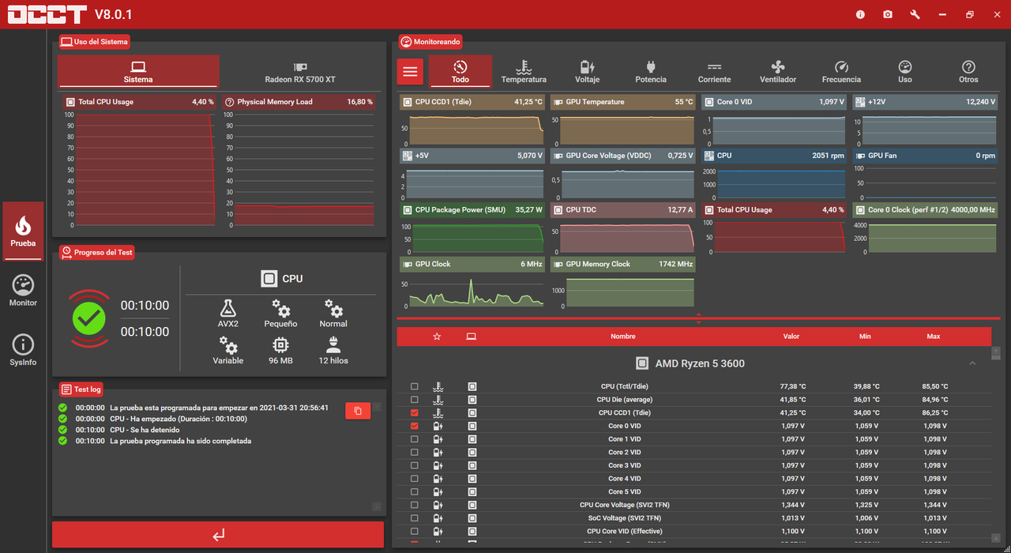Screen dimensions: 1011x553
Task: Click the Monitoreando panel header icon
Action: 406,41
